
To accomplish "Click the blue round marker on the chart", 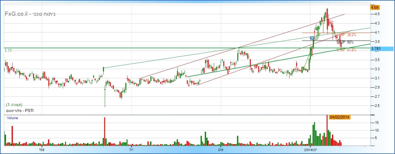I will point(312,38).
